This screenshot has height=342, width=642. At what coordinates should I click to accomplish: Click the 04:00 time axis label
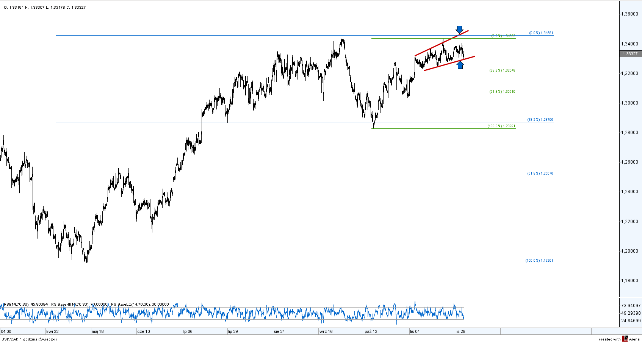point(6,331)
